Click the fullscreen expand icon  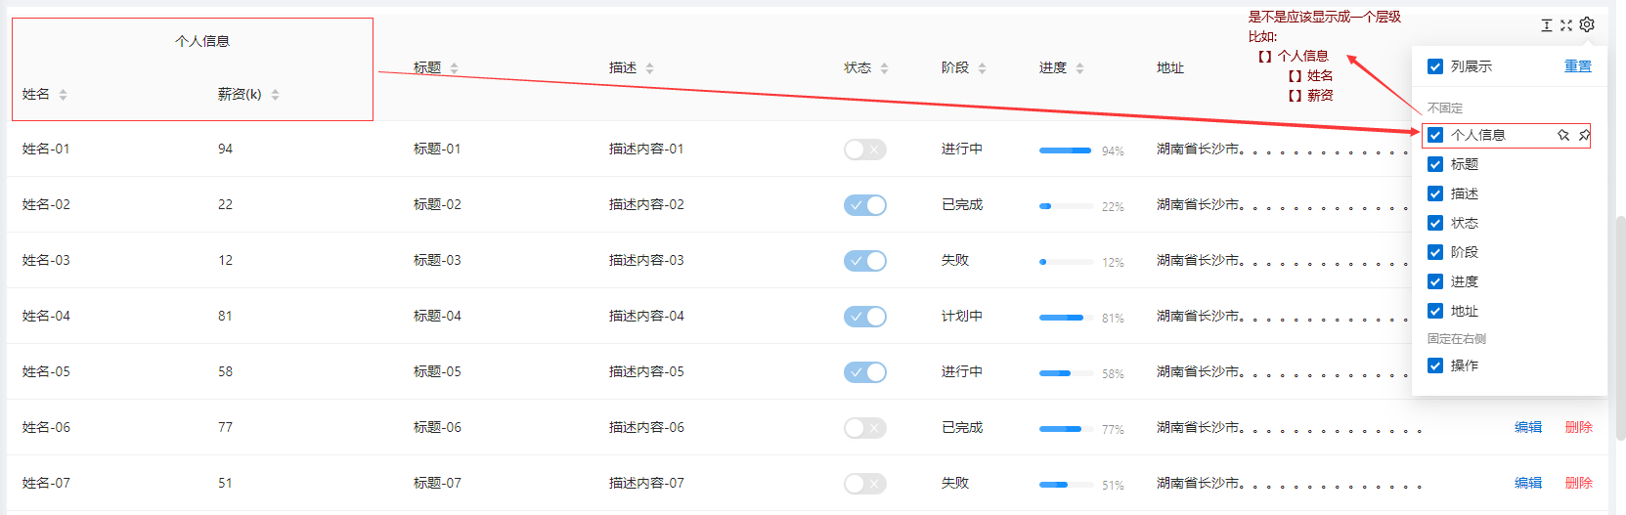pyautogui.click(x=1566, y=25)
